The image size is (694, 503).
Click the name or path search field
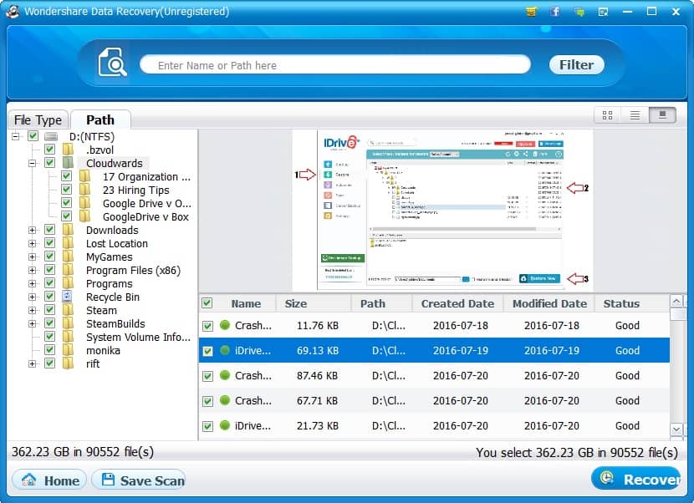coord(335,65)
